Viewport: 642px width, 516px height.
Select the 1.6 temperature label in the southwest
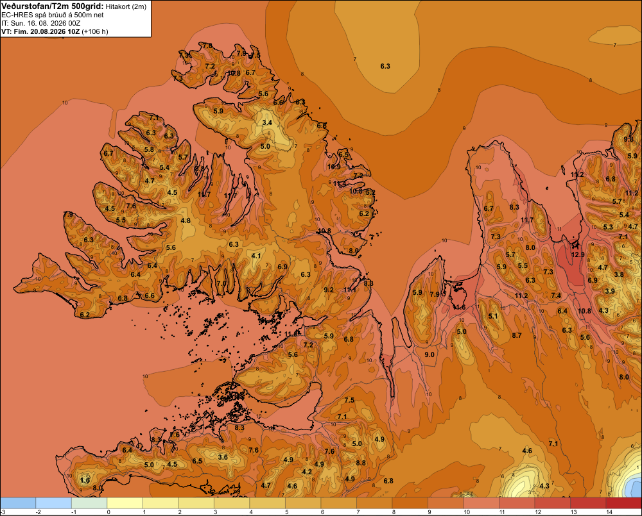click(85, 481)
